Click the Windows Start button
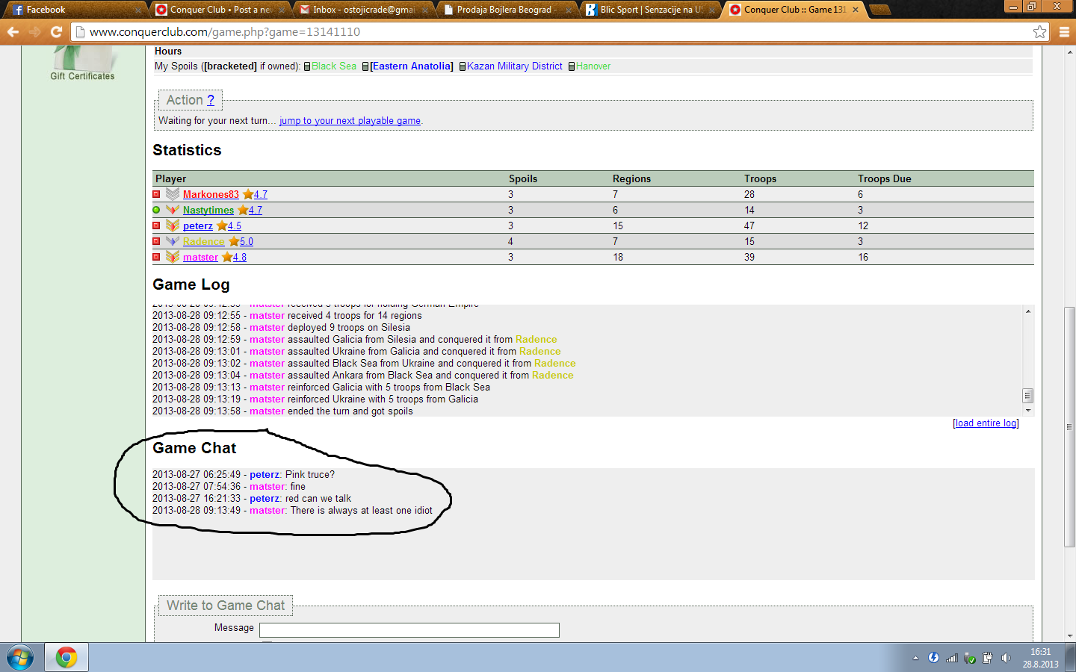This screenshot has width=1076, height=672. point(20,657)
